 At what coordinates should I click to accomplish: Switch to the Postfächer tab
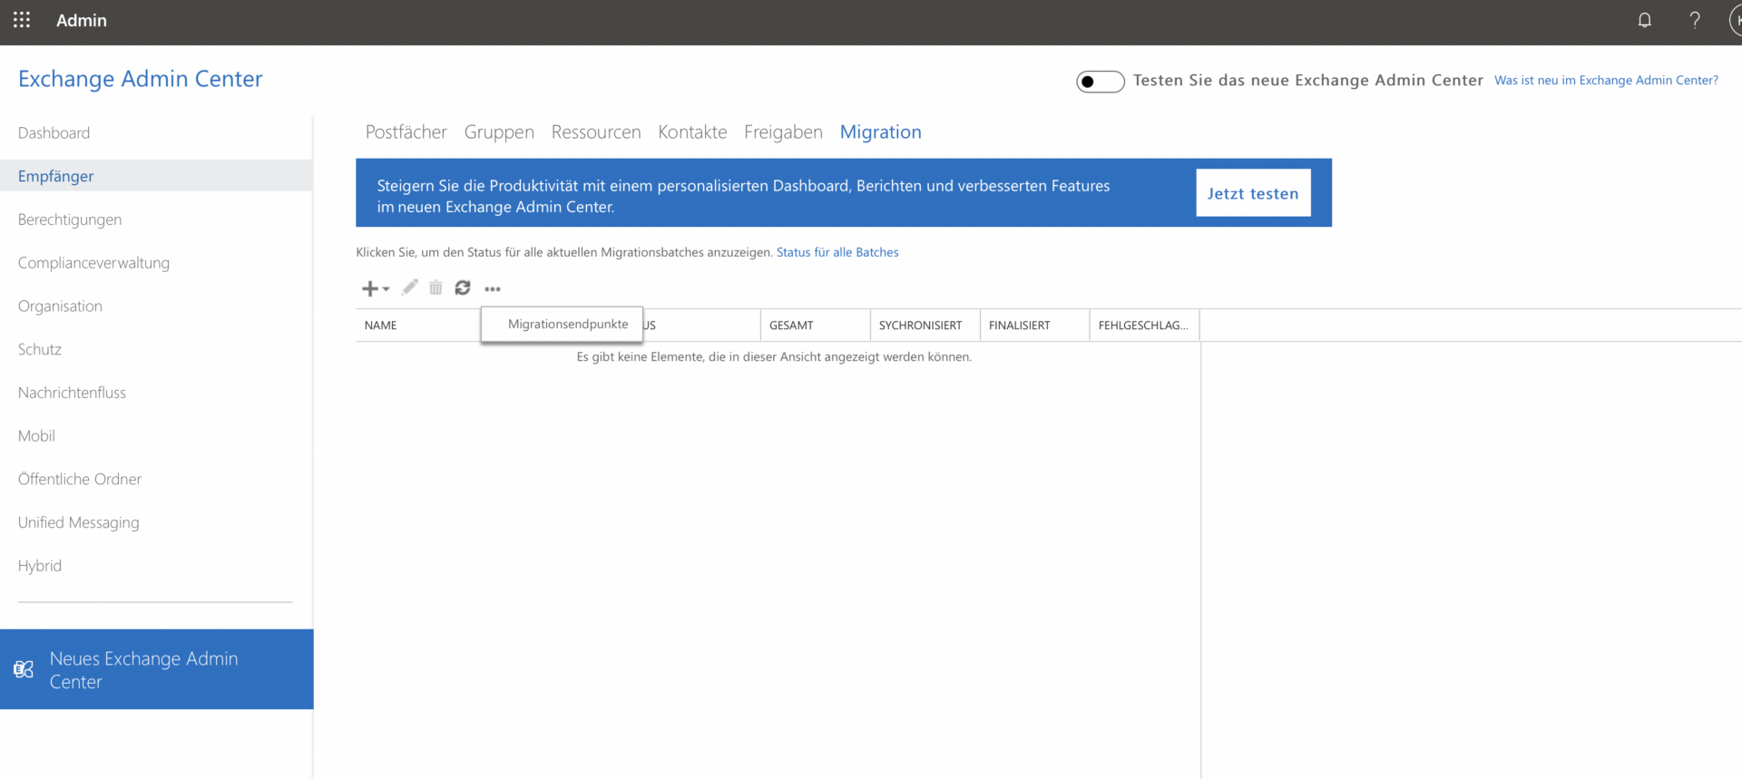[406, 132]
